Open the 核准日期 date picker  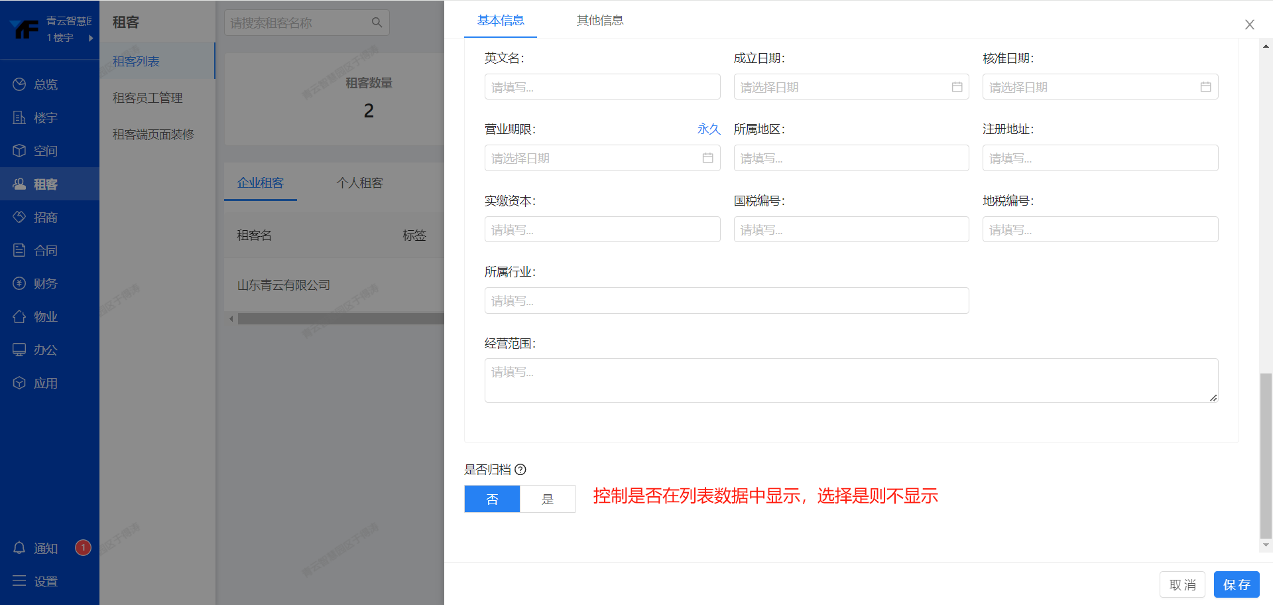[1099, 87]
